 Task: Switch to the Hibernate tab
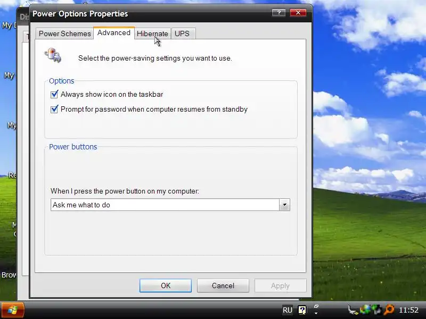click(x=152, y=33)
